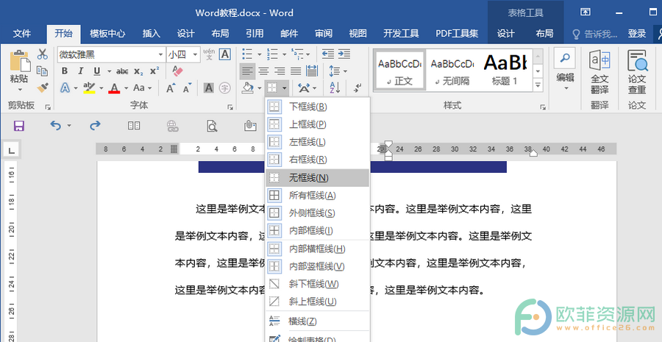Apply the 无间隔 style

[452, 70]
